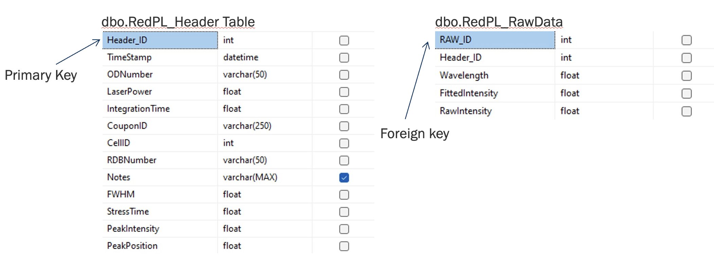714x256 pixels.
Task: Check the Wavelength row checkbox
Action: [686, 76]
